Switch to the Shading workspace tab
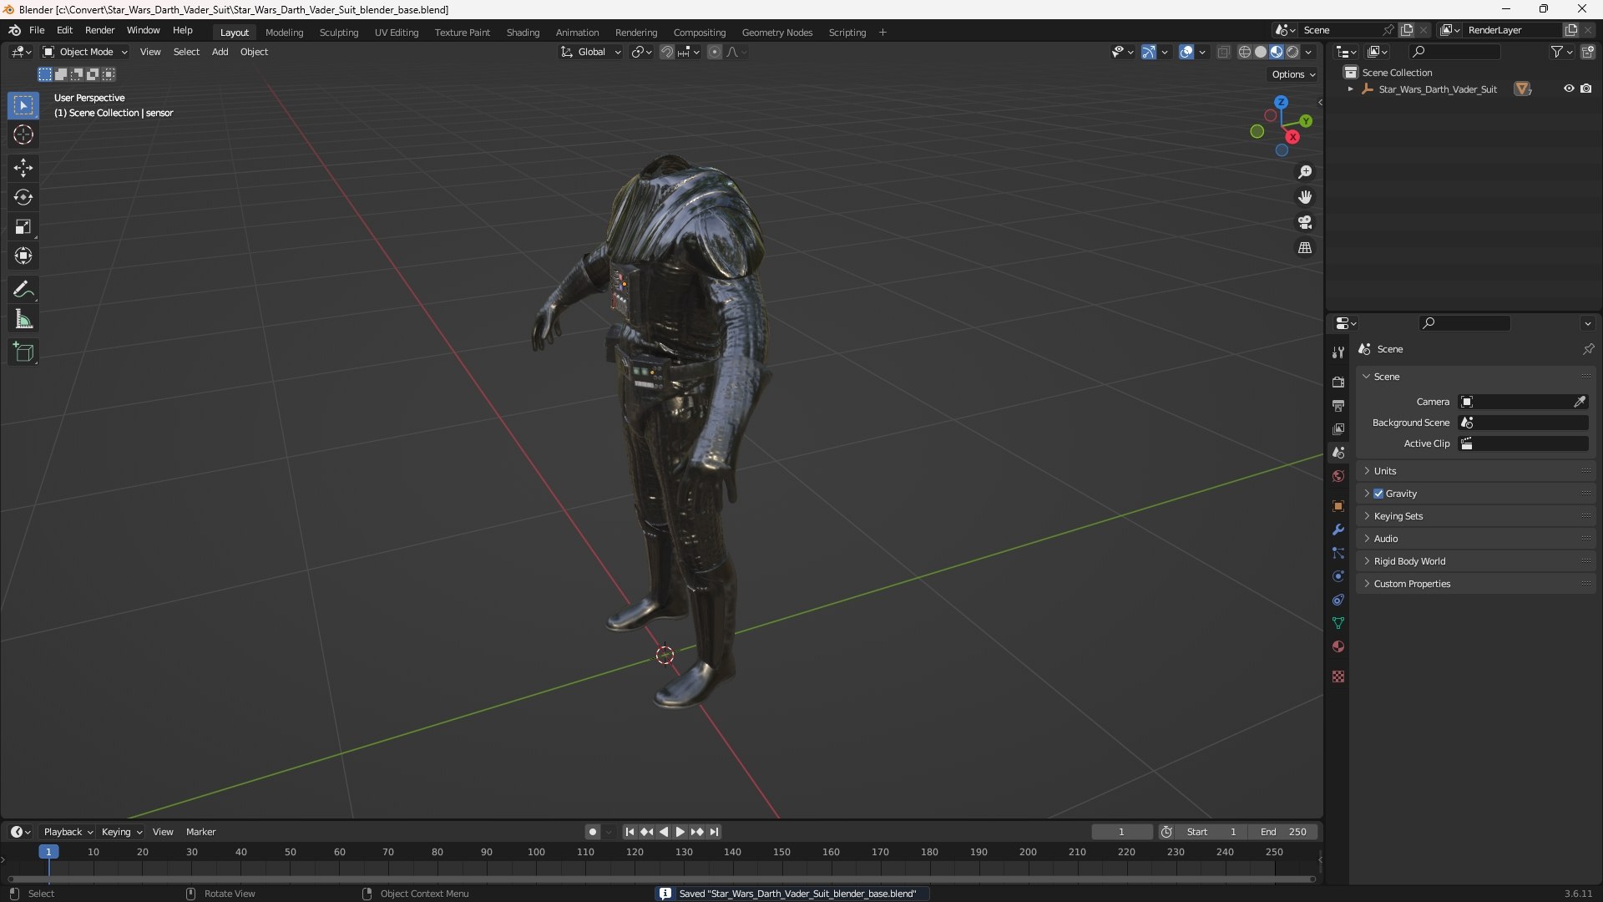Viewport: 1603px width, 902px height. [x=523, y=33]
